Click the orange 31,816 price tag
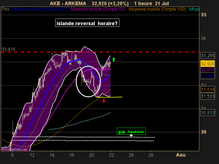 tap(208, 89)
